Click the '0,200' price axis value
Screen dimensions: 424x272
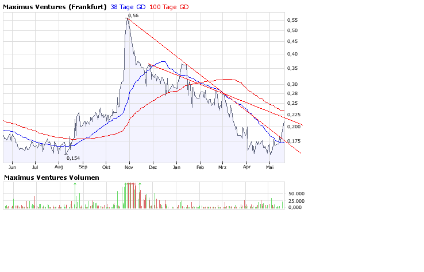(x=294, y=127)
